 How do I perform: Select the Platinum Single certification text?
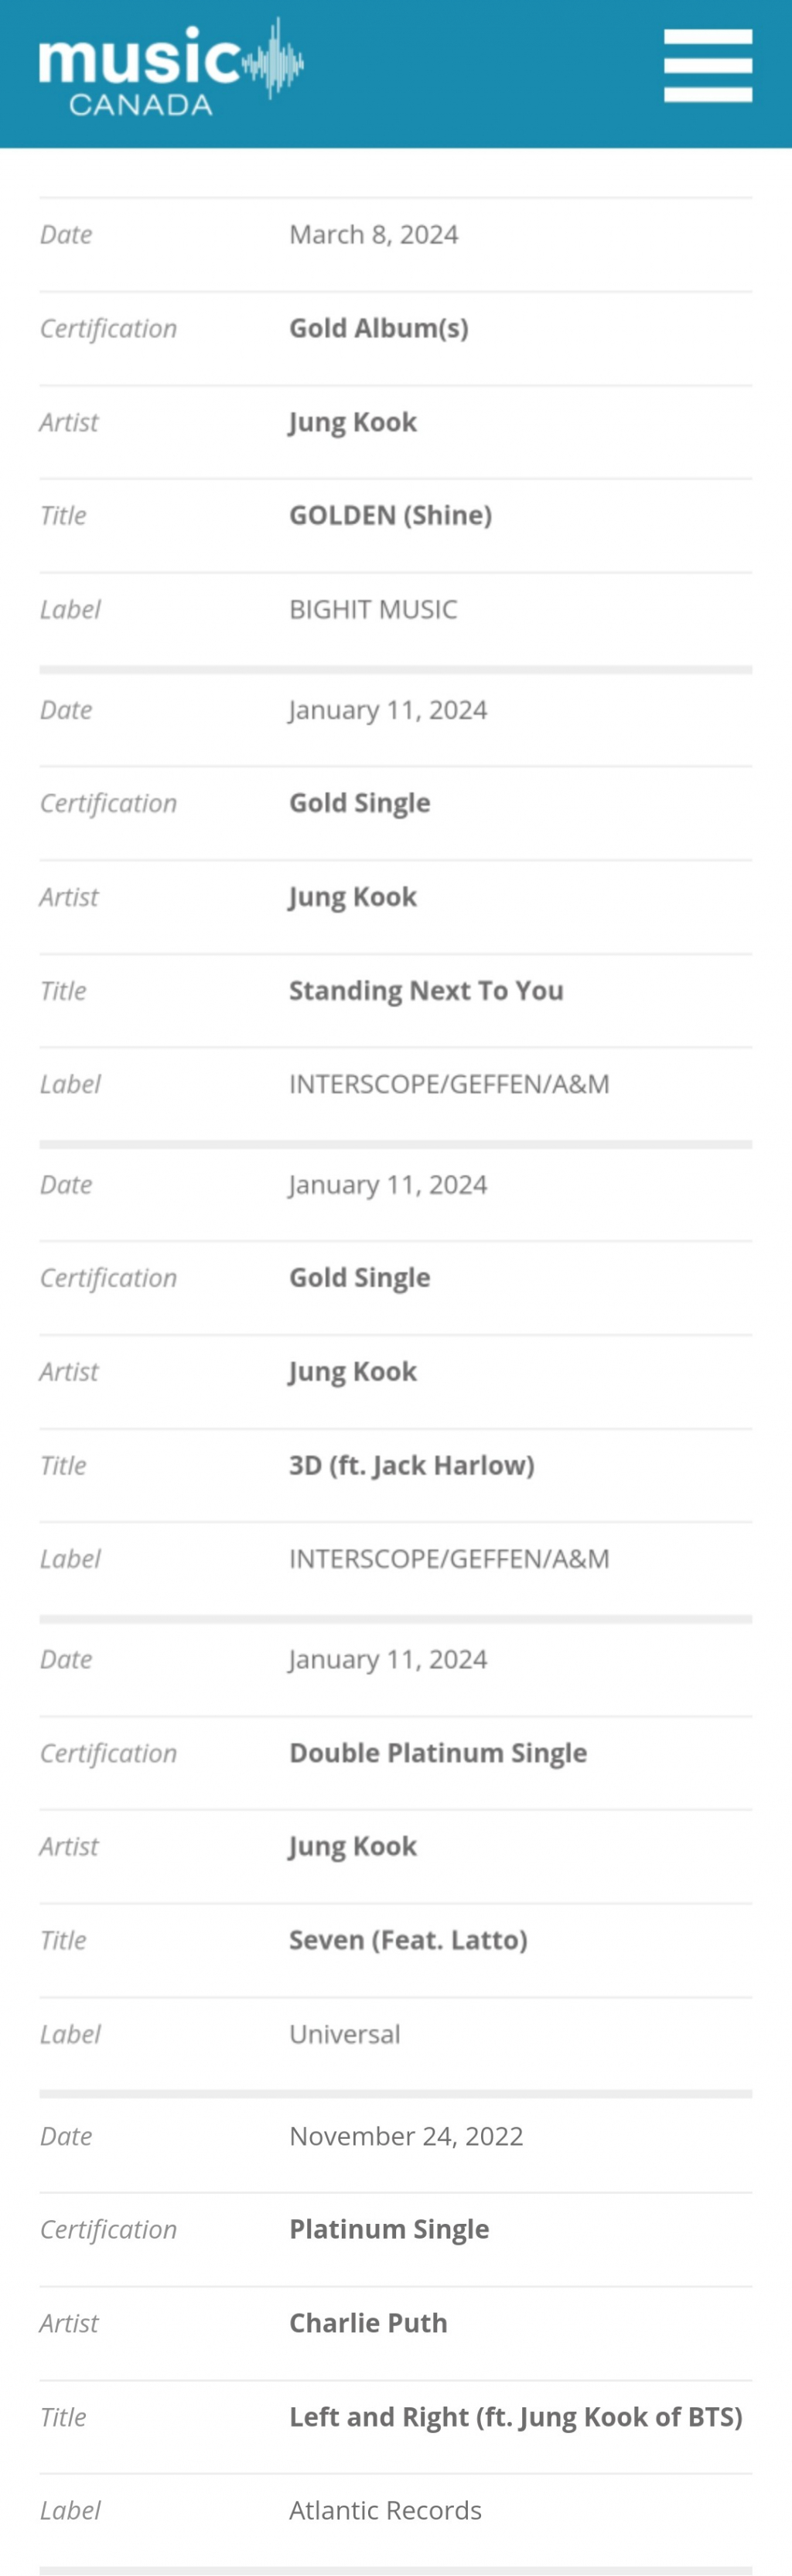point(389,2229)
